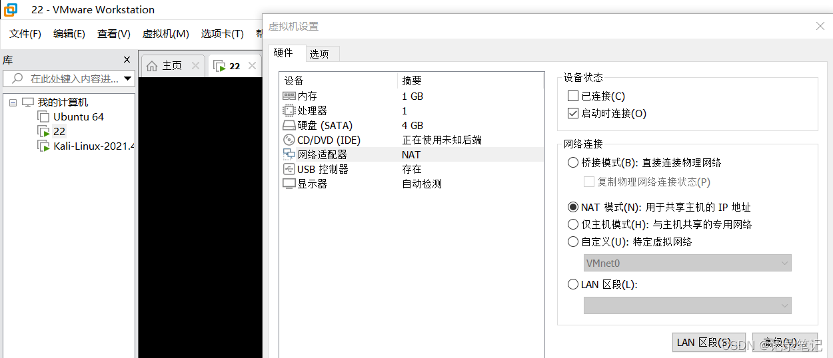833x358 pixels.
Task: Open the 选项卡(T) menu
Action: point(223,34)
